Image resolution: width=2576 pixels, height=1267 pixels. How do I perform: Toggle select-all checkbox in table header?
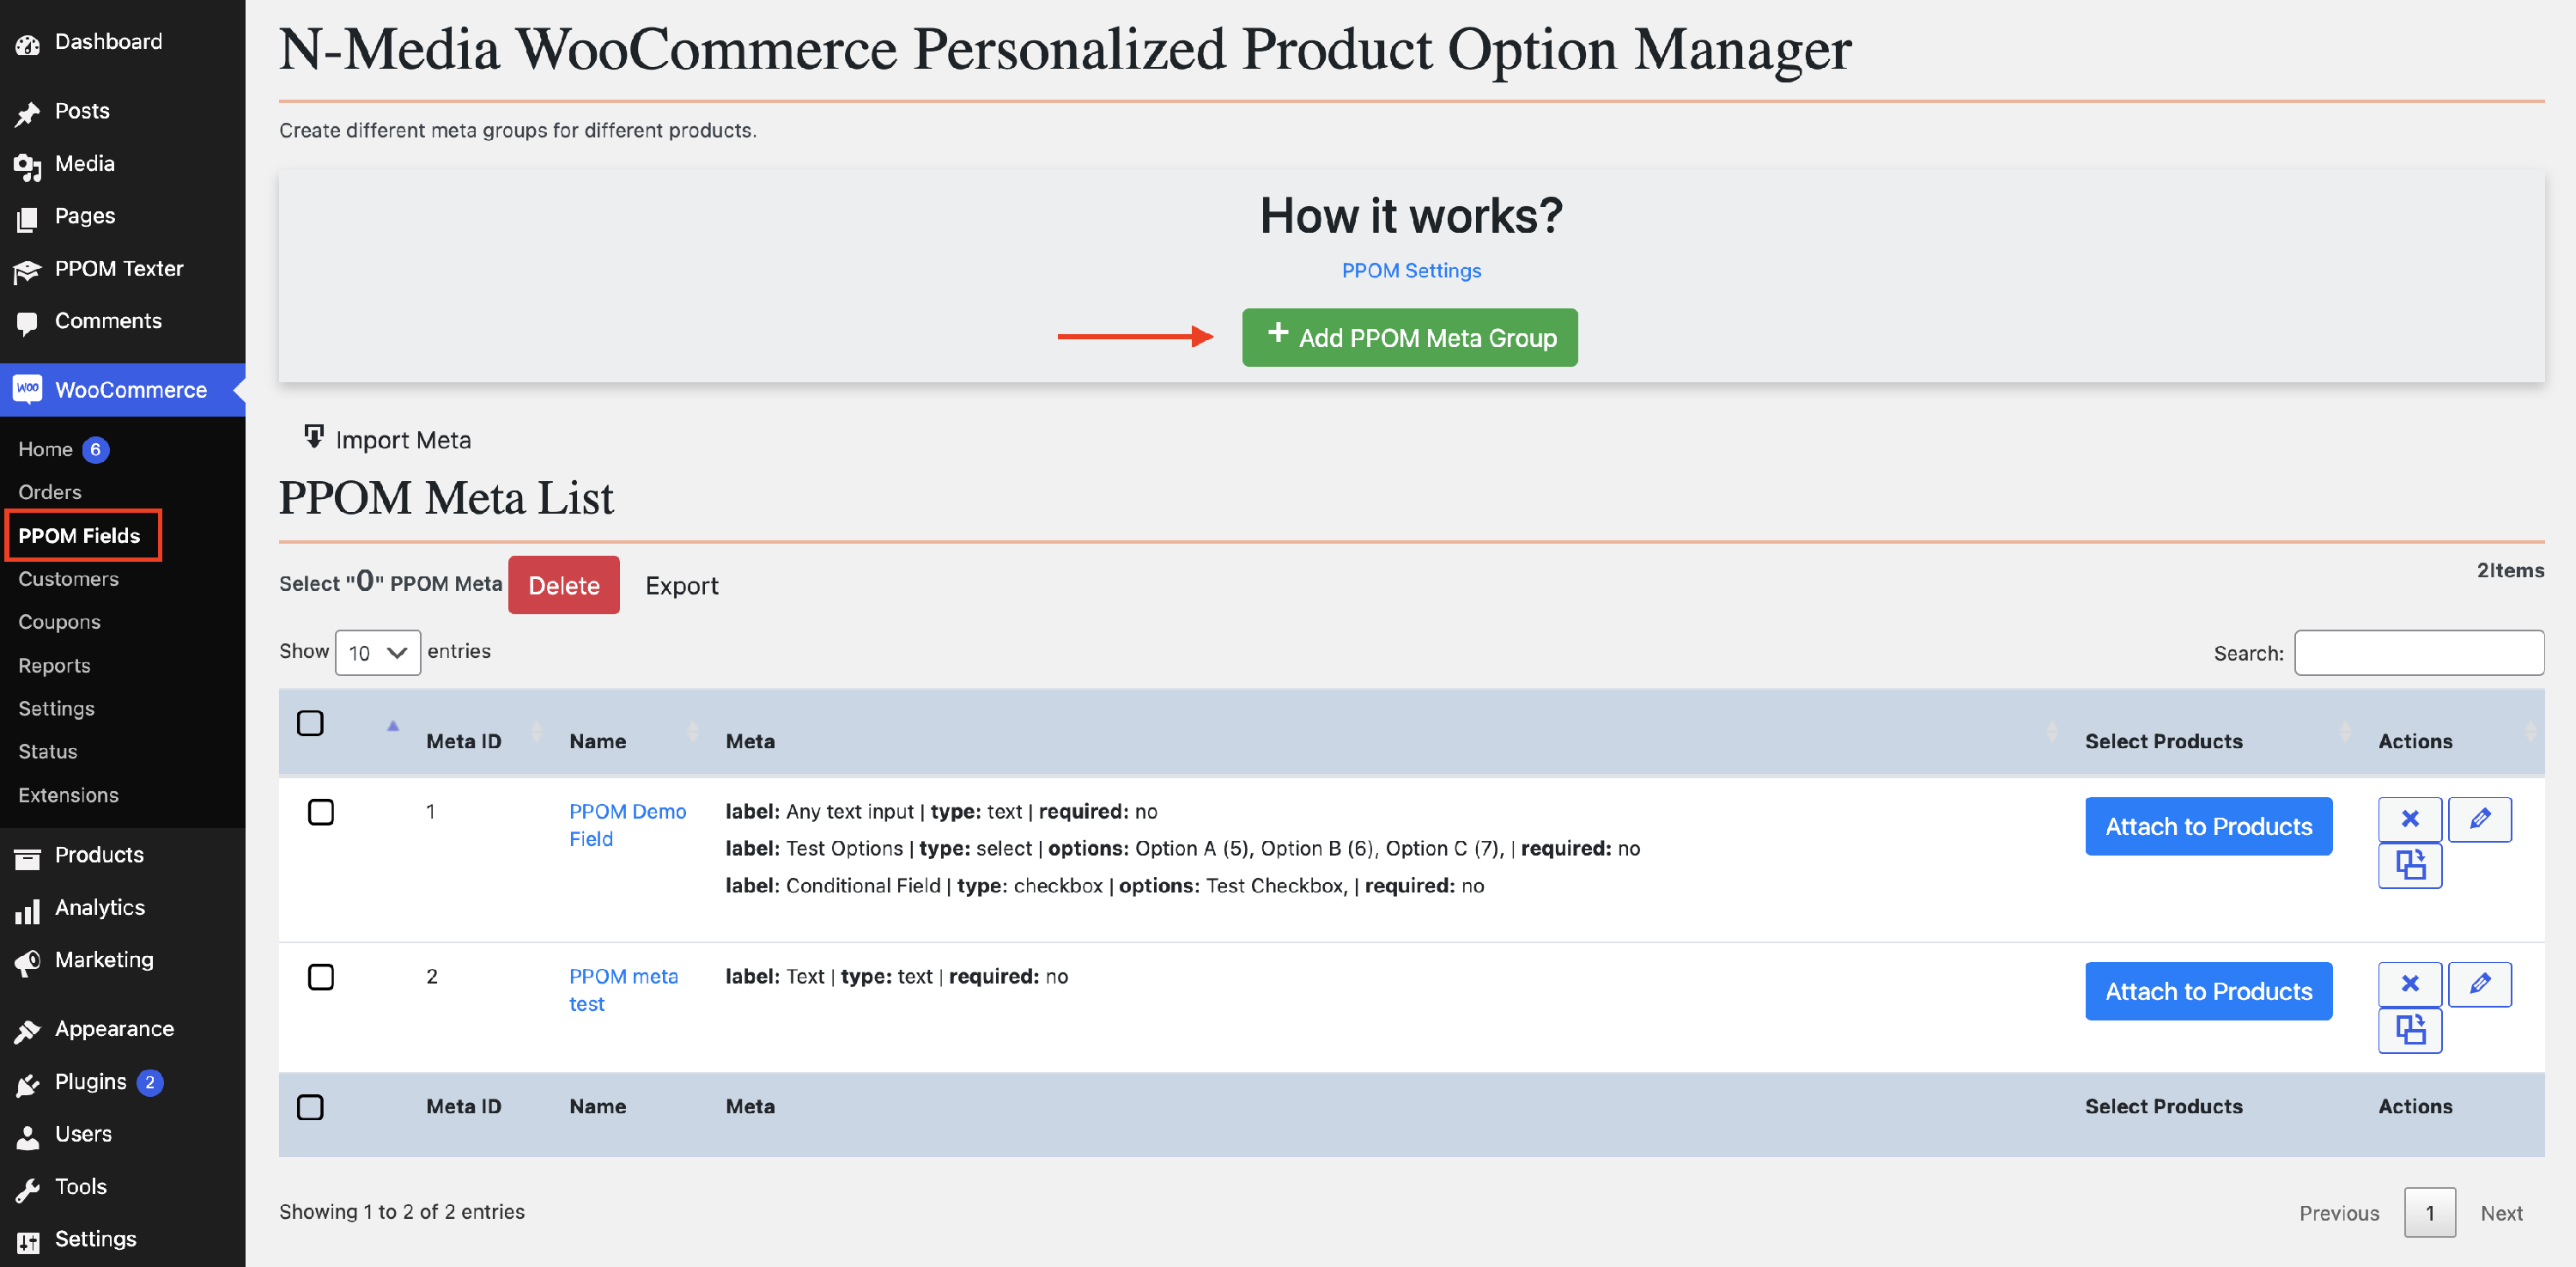(x=310, y=723)
